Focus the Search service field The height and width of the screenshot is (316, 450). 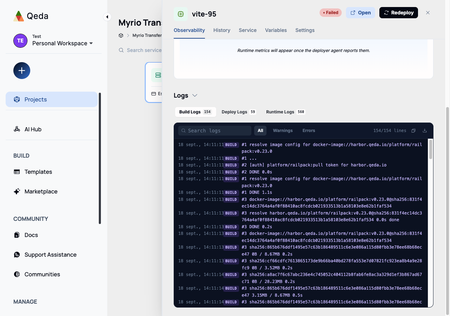click(140, 50)
